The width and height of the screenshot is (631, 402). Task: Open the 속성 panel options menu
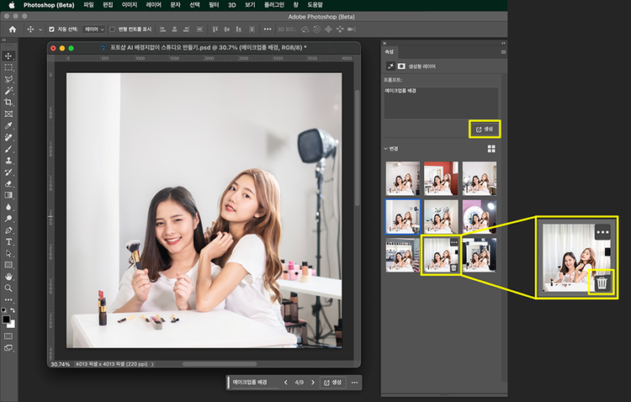pyautogui.click(x=502, y=51)
